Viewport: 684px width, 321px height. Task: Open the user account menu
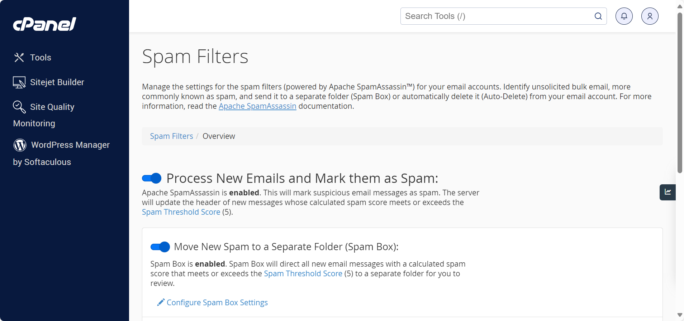click(650, 16)
